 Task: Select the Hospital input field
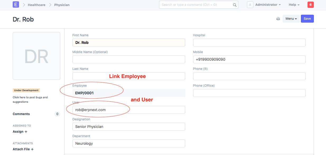(x=249, y=43)
